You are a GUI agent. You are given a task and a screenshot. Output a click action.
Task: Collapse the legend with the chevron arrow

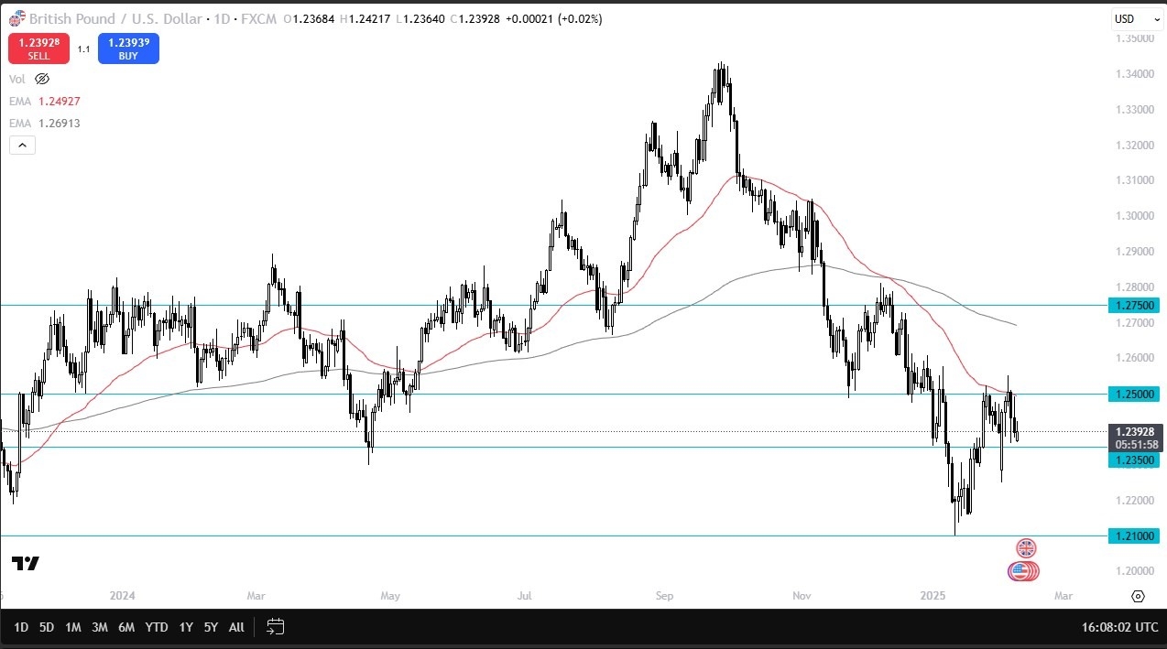pyautogui.click(x=22, y=145)
